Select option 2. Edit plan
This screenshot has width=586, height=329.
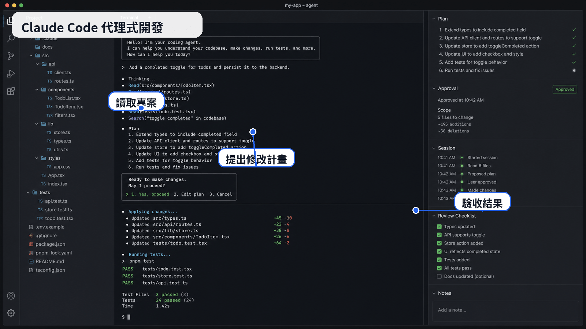(189, 194)
